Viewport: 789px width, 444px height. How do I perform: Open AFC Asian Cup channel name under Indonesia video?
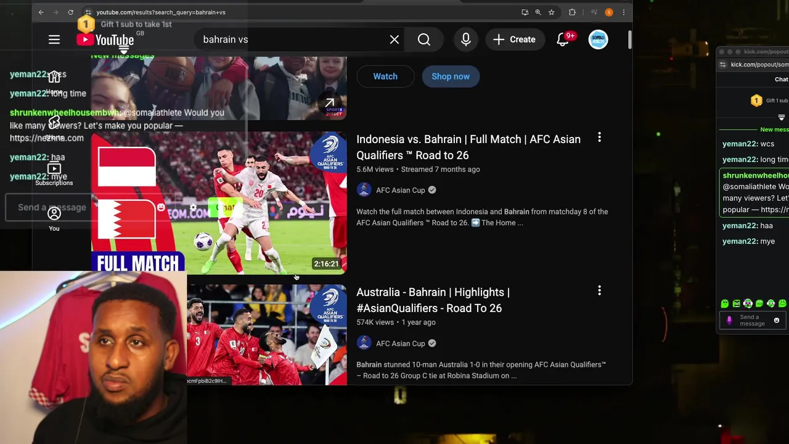(x=401, y=190)
